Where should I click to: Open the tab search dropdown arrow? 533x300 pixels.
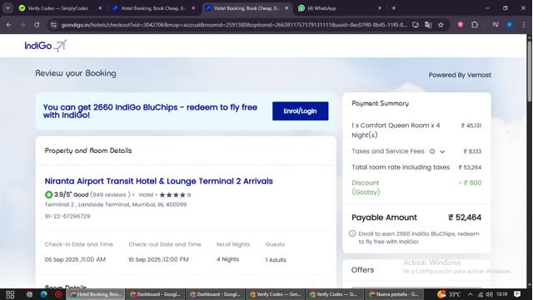point(7,8)
